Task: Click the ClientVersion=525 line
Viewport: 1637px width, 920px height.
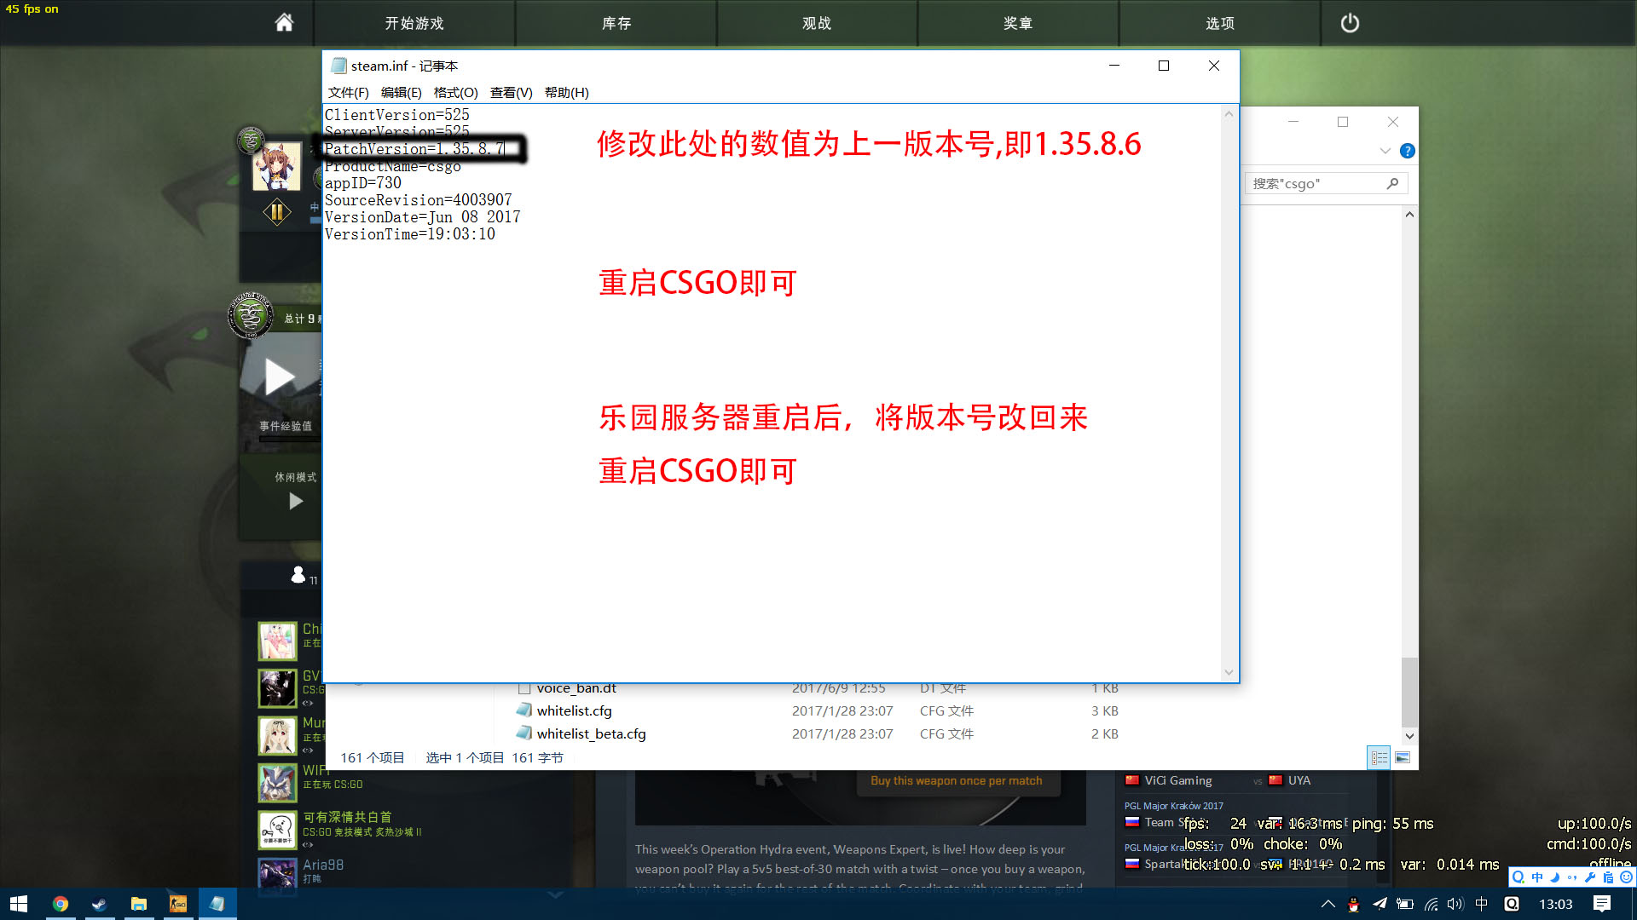Action: (x=396, y=115)
